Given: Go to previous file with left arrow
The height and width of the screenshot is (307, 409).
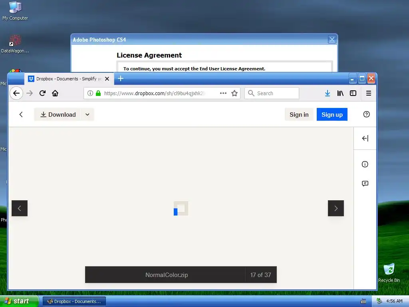Looking at the screenshot, I should tap(20, 208).
